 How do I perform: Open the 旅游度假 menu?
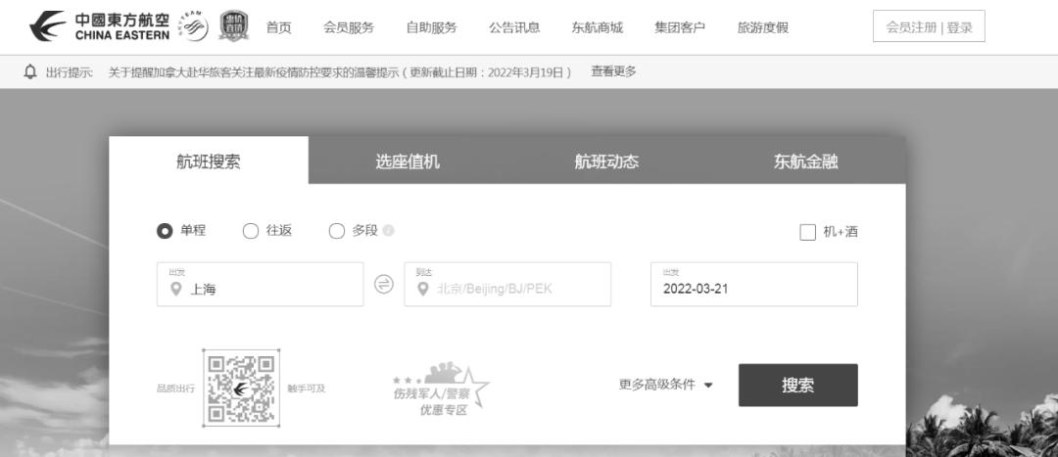click(x=762, y=27)
